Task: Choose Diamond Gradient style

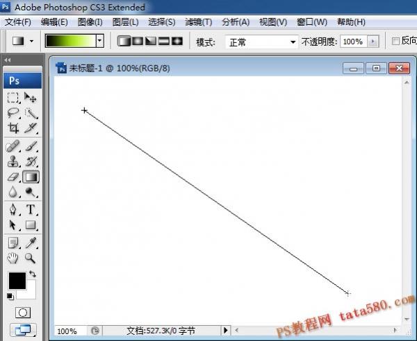Action: pos(177,41)
